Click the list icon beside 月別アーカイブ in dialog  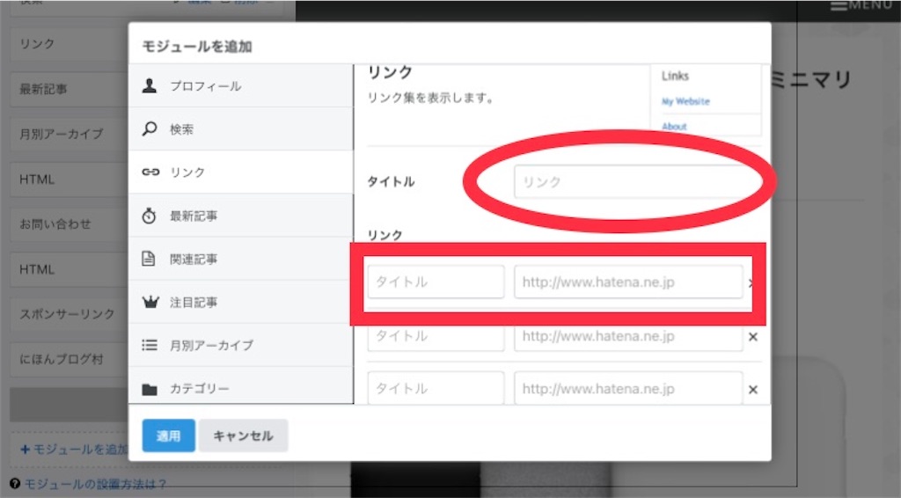[150, 345]
